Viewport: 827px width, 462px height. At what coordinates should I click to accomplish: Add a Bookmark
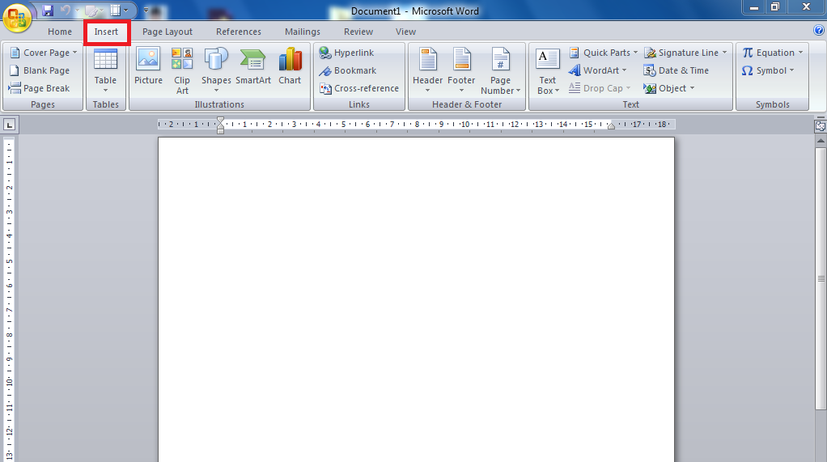[x=348, y=70]
